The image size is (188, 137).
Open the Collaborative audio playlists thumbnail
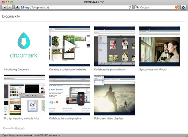tap(69, 95)
